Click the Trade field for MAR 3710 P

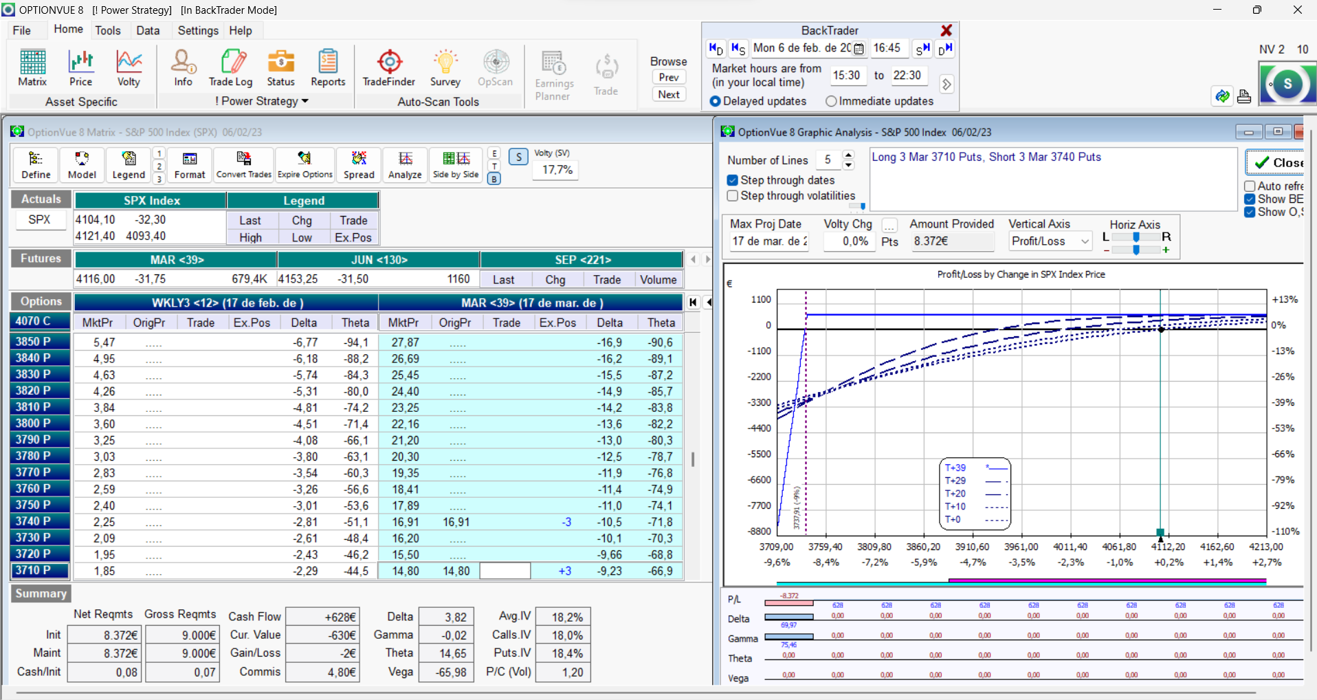coord(505,571)
